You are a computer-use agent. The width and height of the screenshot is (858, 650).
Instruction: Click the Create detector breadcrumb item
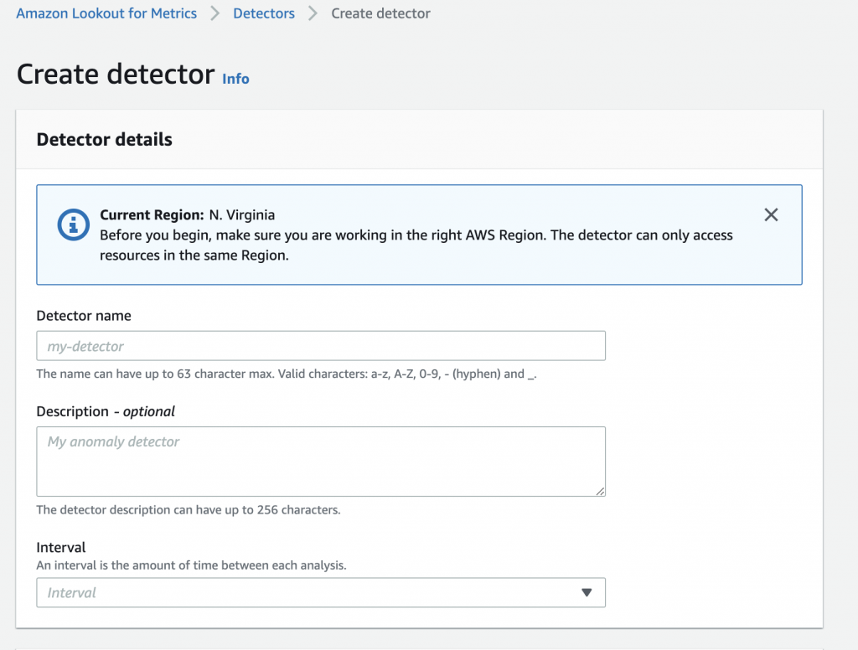tap(381, 13)
